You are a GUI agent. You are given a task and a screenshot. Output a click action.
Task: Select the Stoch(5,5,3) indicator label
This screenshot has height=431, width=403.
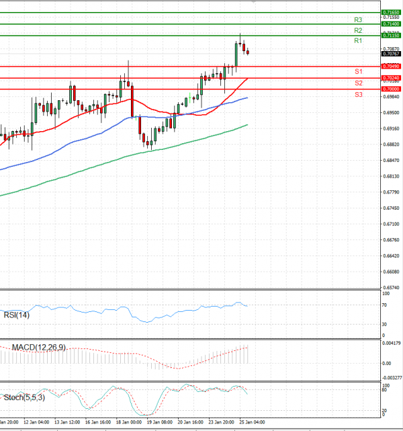24,397
